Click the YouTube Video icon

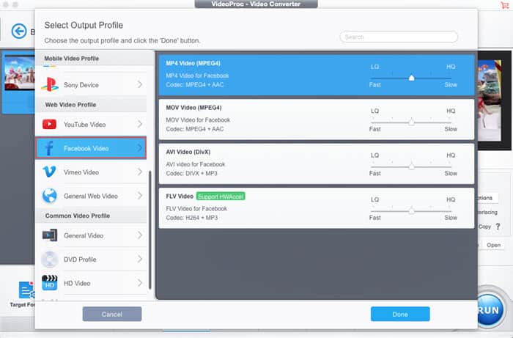coord(49,125)
